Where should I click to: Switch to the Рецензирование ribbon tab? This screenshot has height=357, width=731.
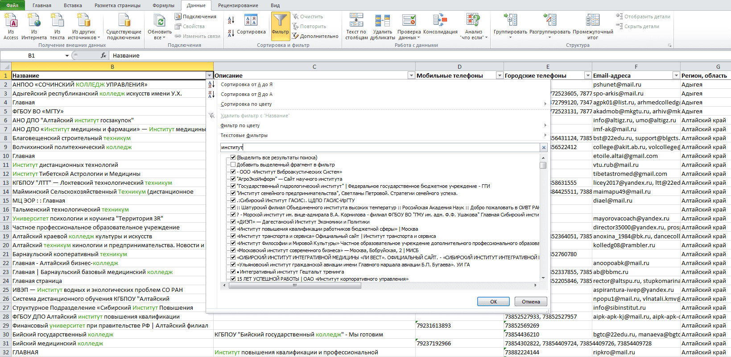pyautogui.click(x=238, y=5)
